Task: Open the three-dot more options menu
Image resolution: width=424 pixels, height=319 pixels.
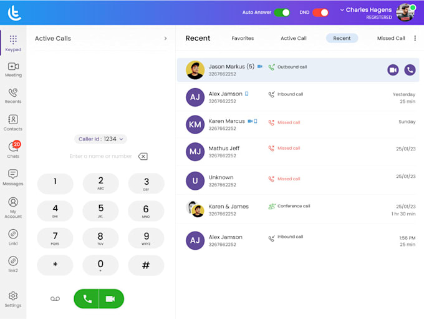Action: 415,38
